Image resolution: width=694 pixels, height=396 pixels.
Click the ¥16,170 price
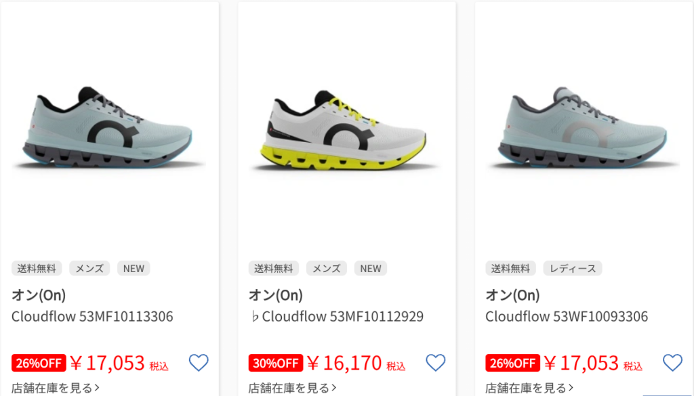(344, 363)
